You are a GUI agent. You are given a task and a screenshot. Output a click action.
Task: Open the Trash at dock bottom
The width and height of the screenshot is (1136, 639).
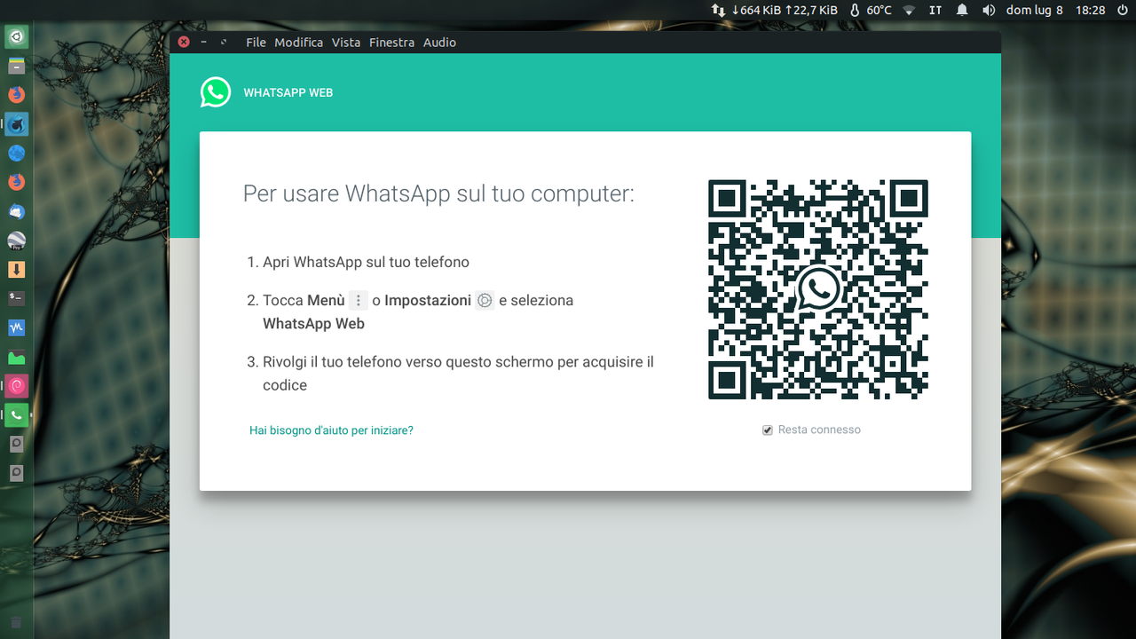click(x=16, y=622)
